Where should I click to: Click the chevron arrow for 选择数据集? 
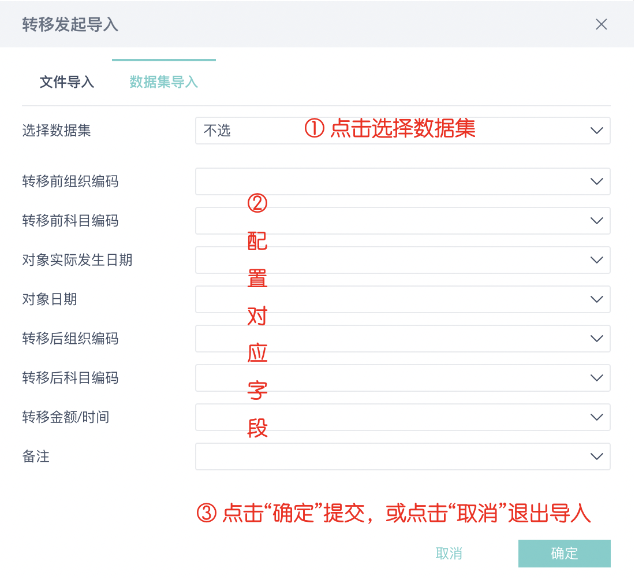pyautogui.click(x=597, y=131)
